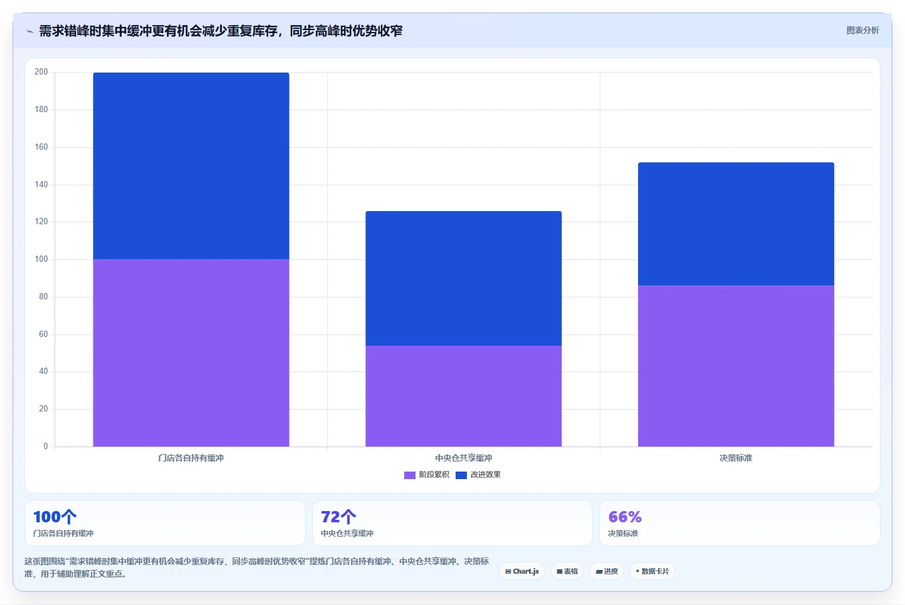The image size is (905, 605).
Task: Click the purple segment of 门店各自持有缓冲 bar
Action: click(x=191, y=353)
